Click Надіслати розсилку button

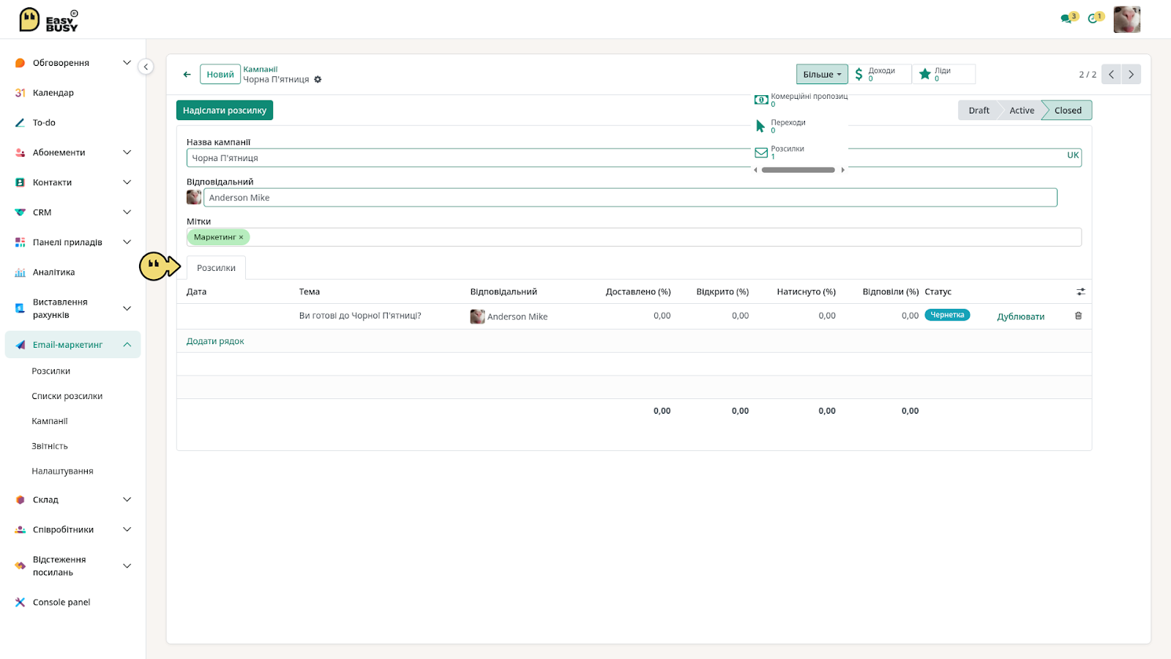tap(225, 111)
